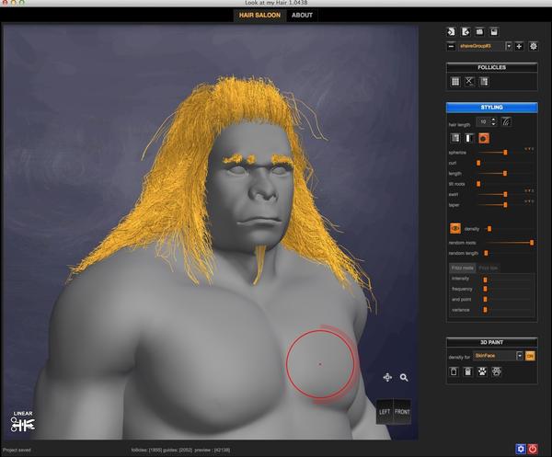Click the grid follicles icon
The height and width of the screenshot is (457, 552).
click(x=455, y=82)
